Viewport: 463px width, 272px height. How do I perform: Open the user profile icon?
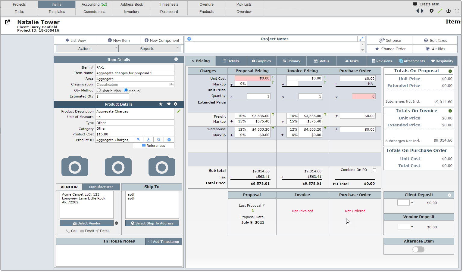point(449,11)
